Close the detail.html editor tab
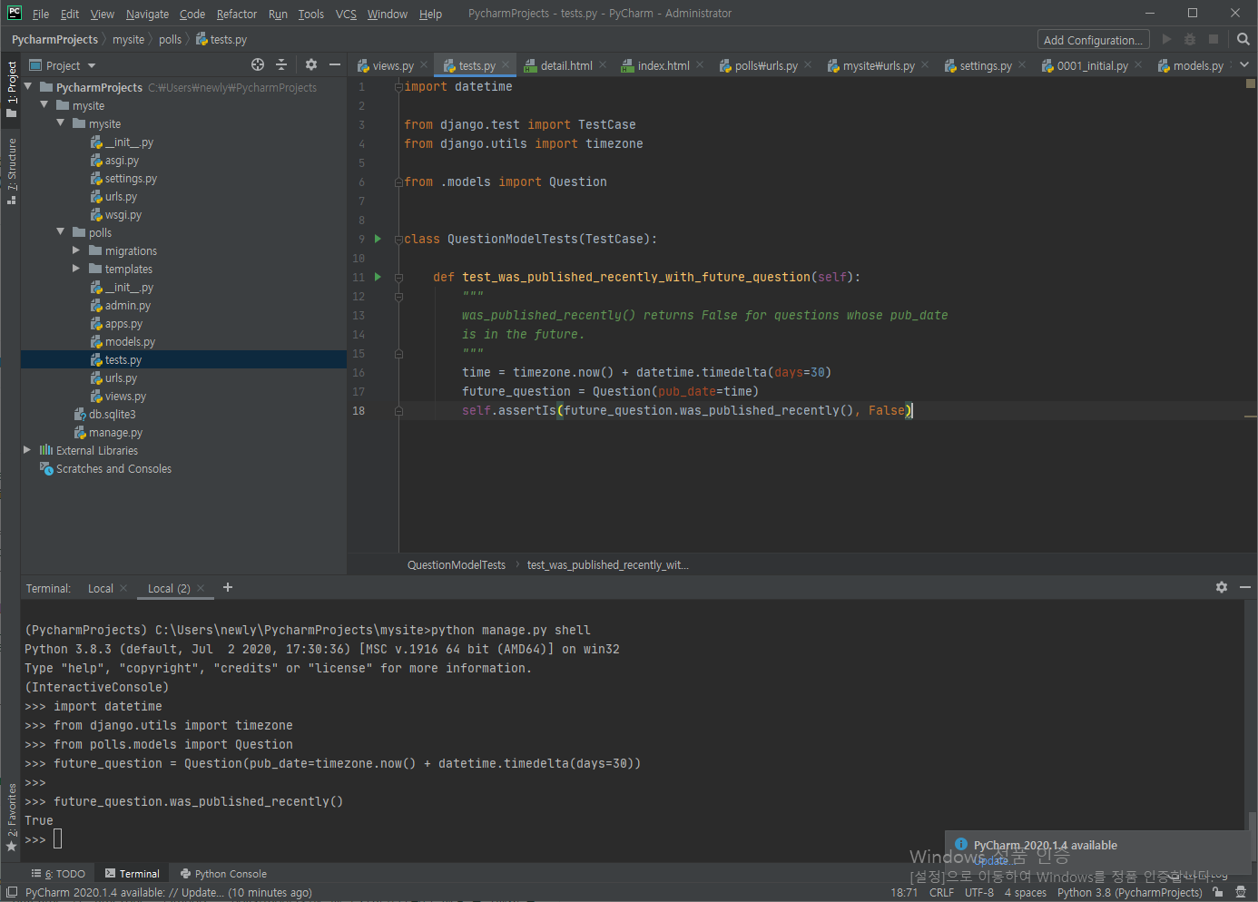 point(603,64)
